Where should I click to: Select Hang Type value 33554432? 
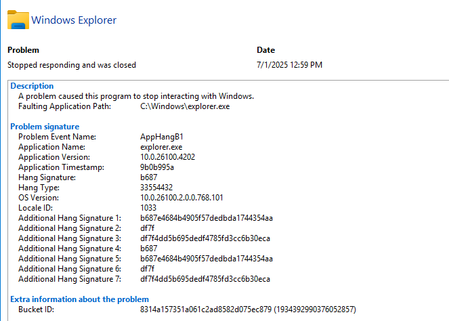[156, 188]
